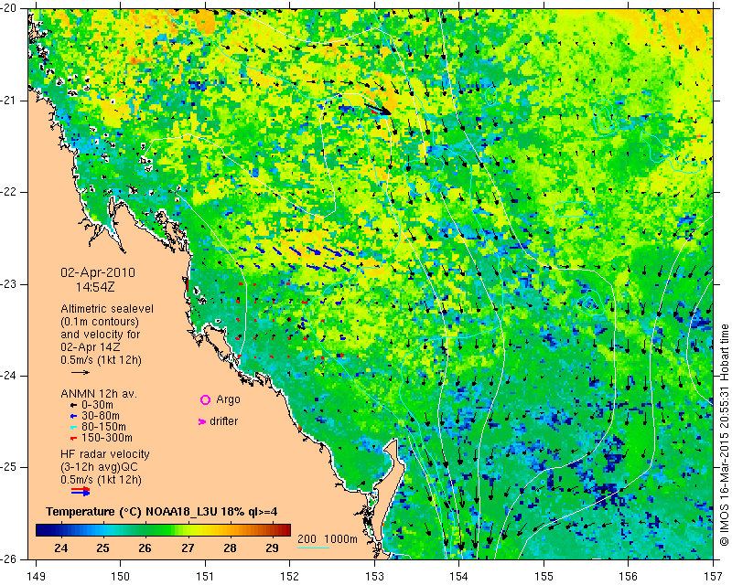The image size is (732, 585).
Task: Select the black 0-30m arrow marker
Action: (x=73, y=406)
